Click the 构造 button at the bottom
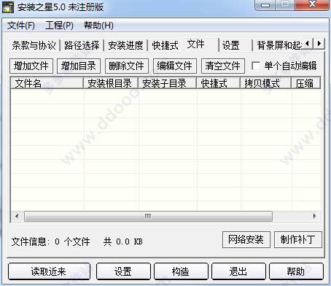Viewport: 331px width, 286px height. (181, 271)
